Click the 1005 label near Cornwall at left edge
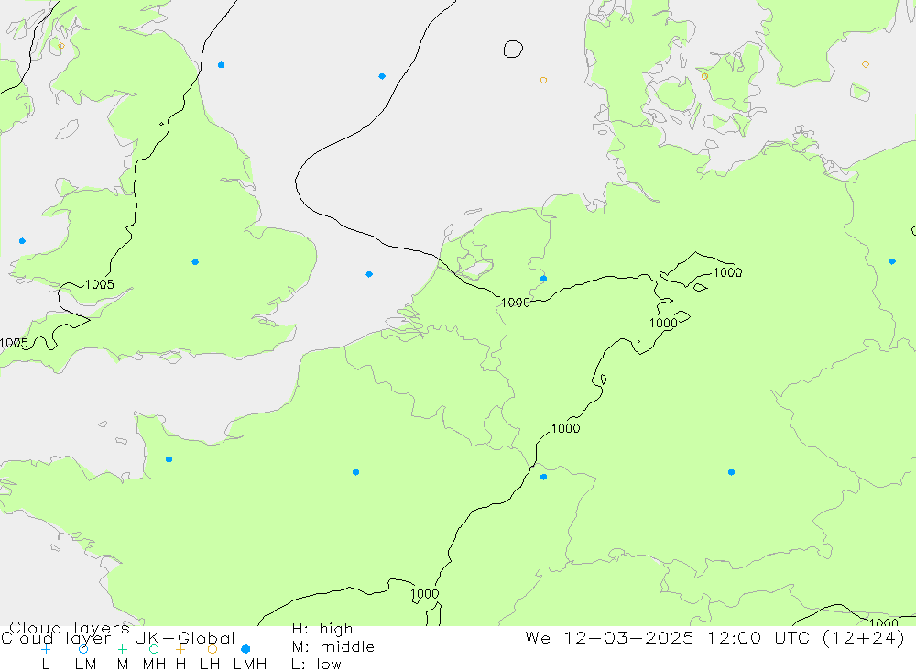916x672 pixels. click(x=14, y=343)
